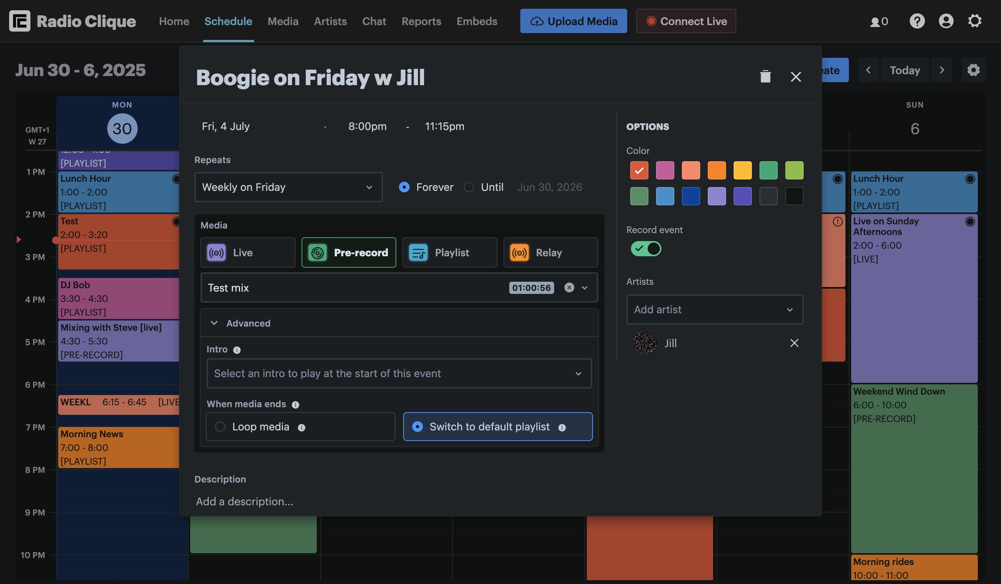Click the Connect Live button
Screen dimensions: 1001x584
point(686,21)
